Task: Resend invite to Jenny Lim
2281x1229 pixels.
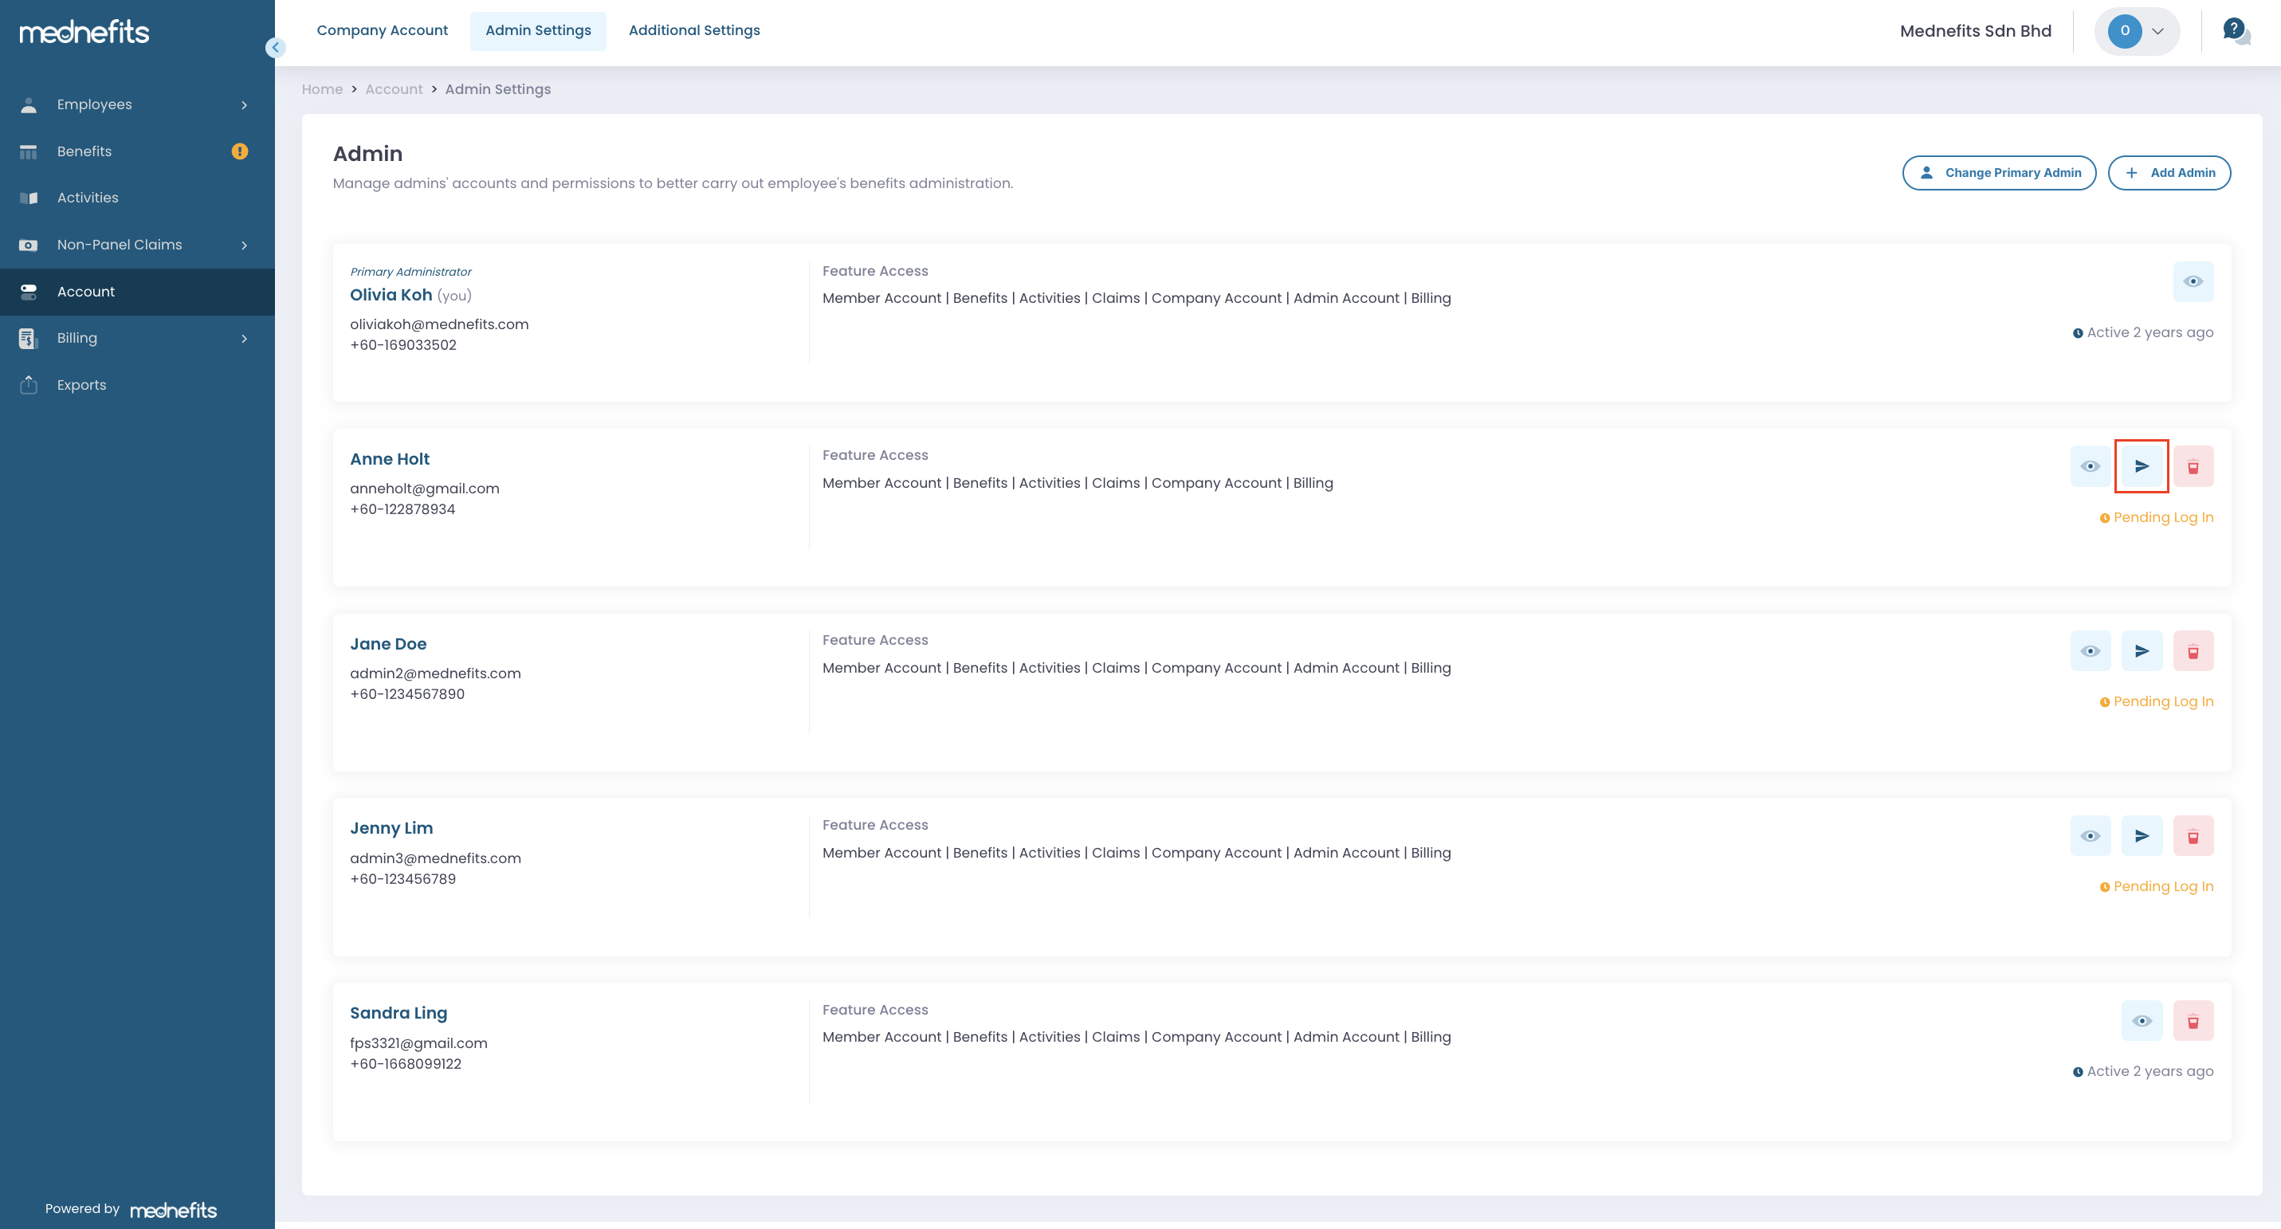Action: click(x=2141, y=836)
